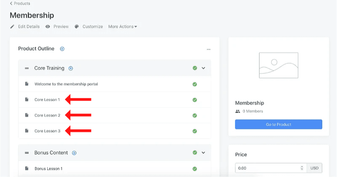Screen dimensions: 337x177
Task: Click the price stepper arrows
Action: [x=302, y=168]
